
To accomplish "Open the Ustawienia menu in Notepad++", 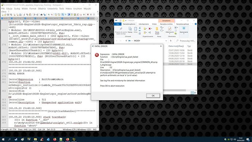I will (x=52, y=8).
